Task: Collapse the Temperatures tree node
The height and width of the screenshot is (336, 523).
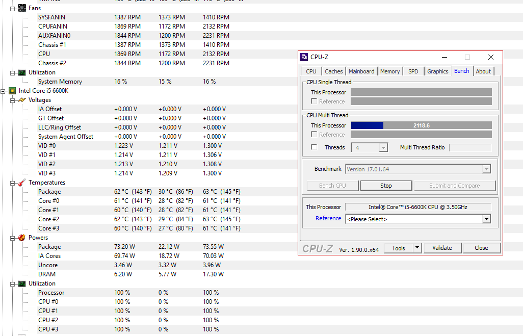Action: click(12, 183)
